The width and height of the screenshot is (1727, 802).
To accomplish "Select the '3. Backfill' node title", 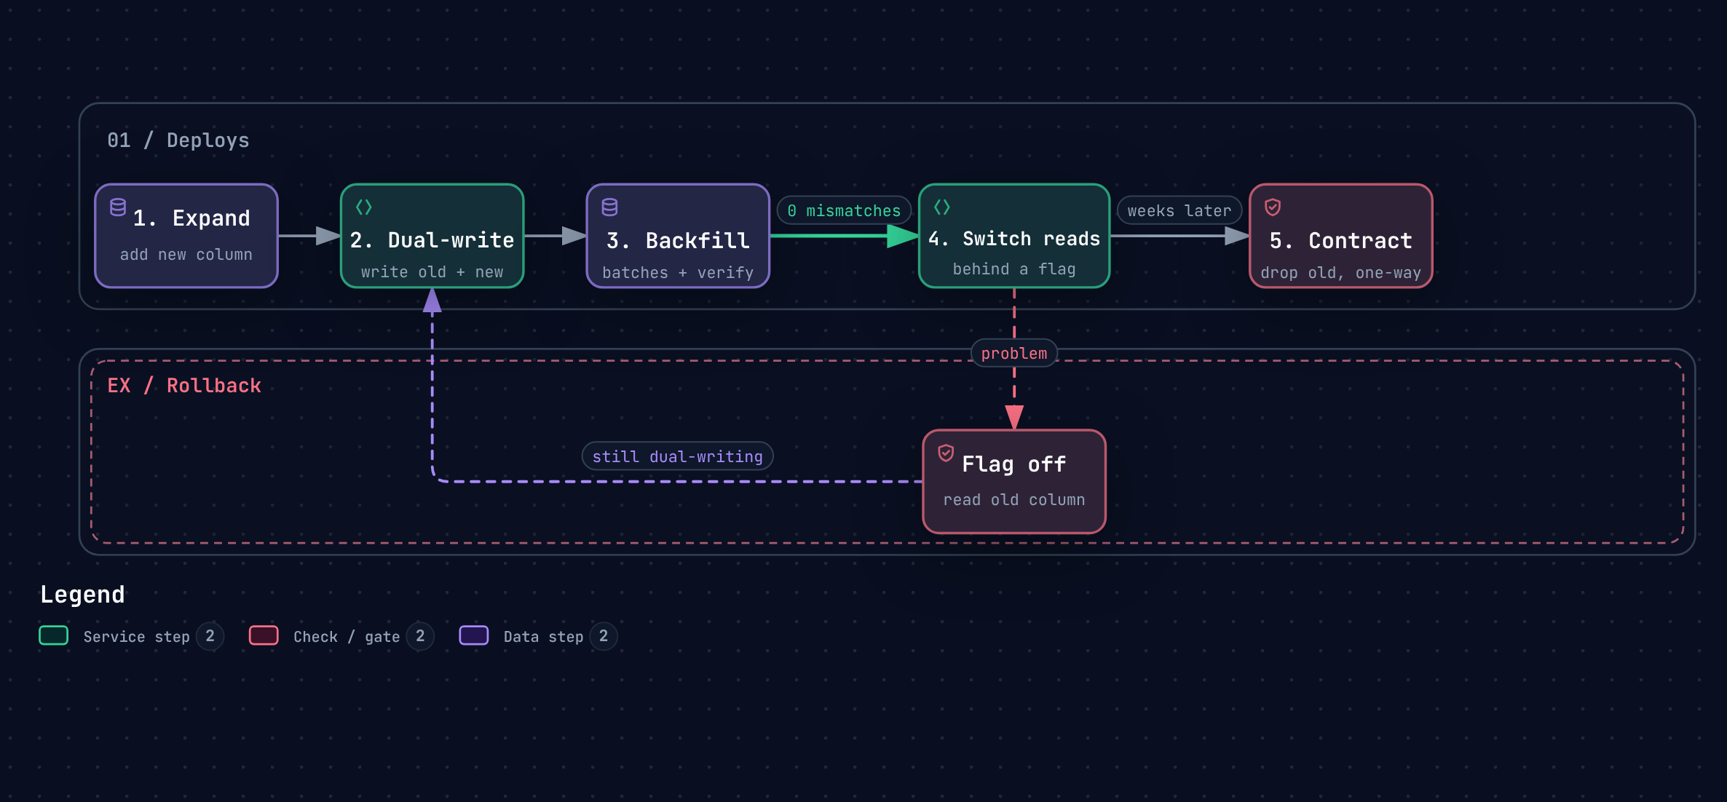I will [678, 241].
